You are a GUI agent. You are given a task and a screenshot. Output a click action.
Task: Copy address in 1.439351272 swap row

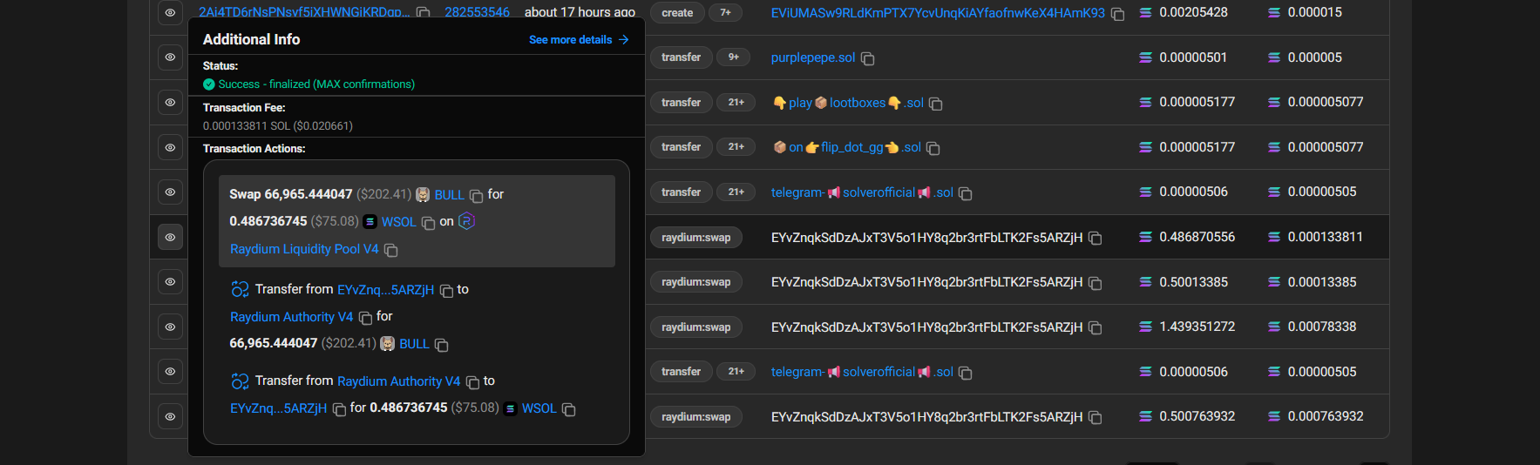(1096, 327)
